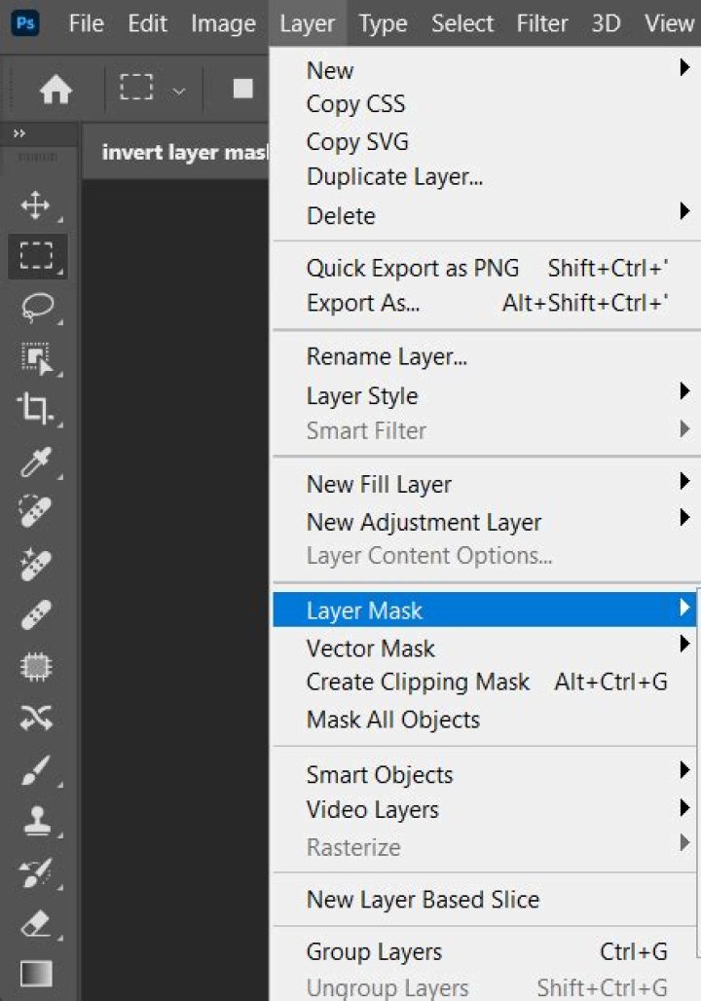The width and height of the screenshot is (701, 1001).
Task: Select the Rectangular Marquee tool
Action: pyautogui.click(x=37, y=255)
